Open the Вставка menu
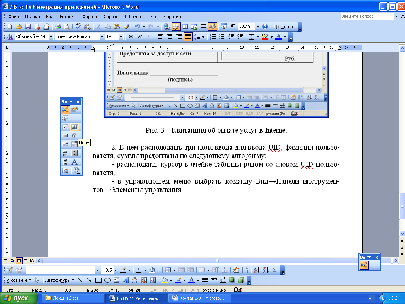This screenshot has height=304, width=405. coord(68,17)
